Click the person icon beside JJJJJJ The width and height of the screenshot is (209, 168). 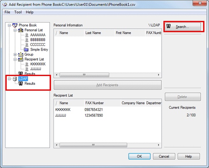[27, 69]
